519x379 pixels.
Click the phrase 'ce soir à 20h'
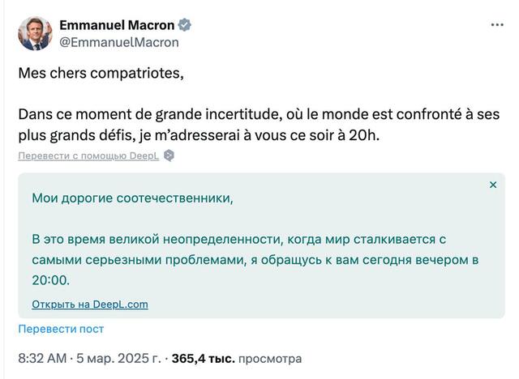tap(335, 135)
